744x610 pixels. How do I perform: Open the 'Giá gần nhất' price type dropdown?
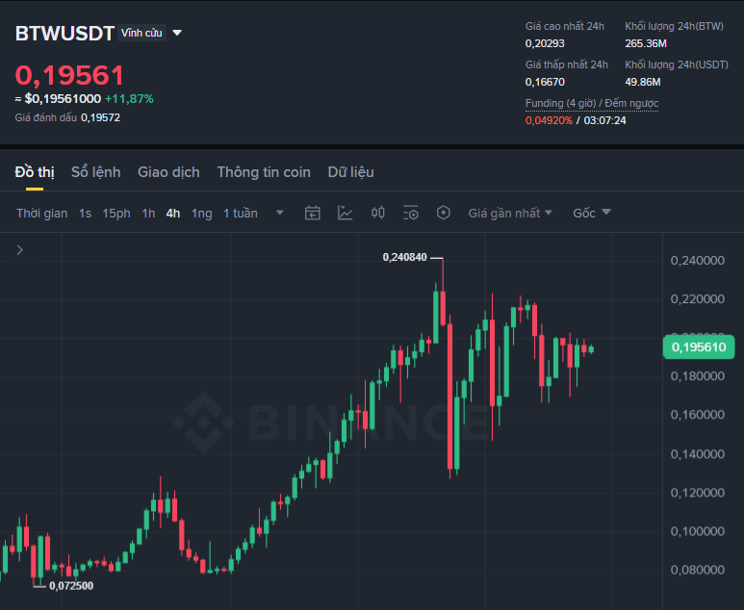tap(510, 213)
